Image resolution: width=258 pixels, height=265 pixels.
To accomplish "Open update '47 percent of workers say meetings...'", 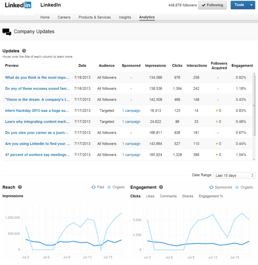I will point(37,155).
